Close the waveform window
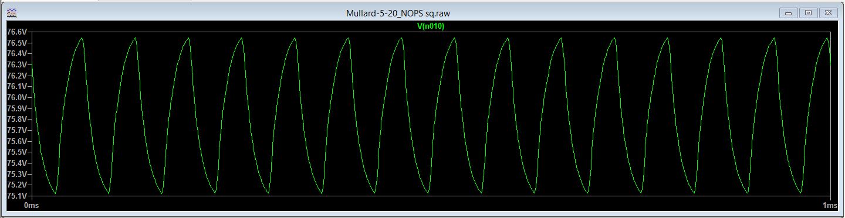Screen dimensions: 845x218 [829, 12]
